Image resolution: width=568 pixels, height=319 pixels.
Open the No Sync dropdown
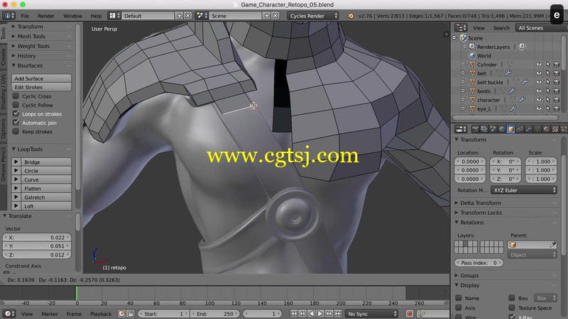[x=371, y=314]
